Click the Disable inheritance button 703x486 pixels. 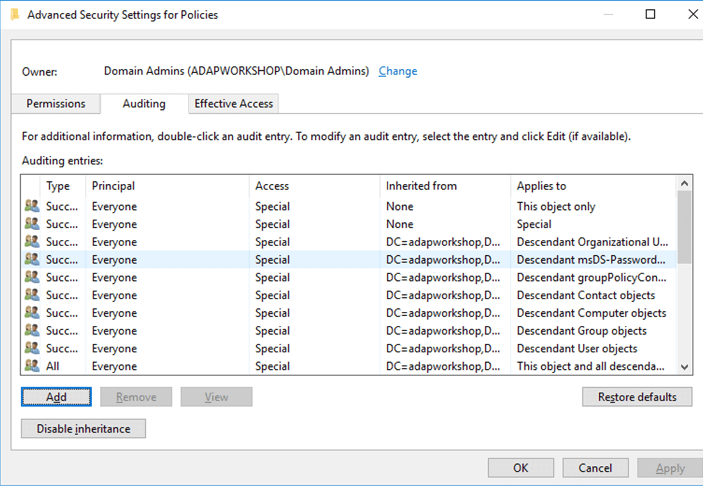click(x=84, y=429)
